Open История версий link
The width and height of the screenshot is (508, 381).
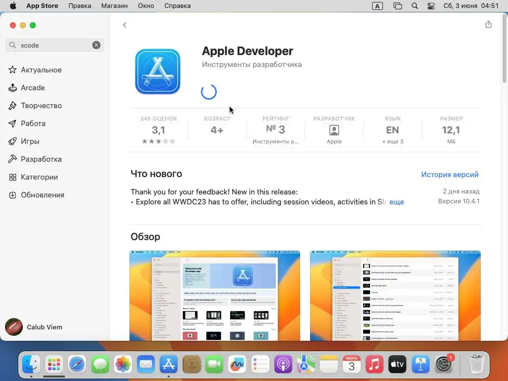tap(449, 174)
